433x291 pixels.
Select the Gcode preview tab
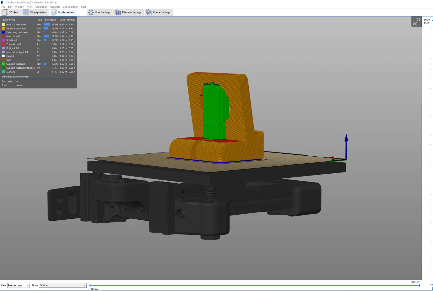click(x=63, y=12)
